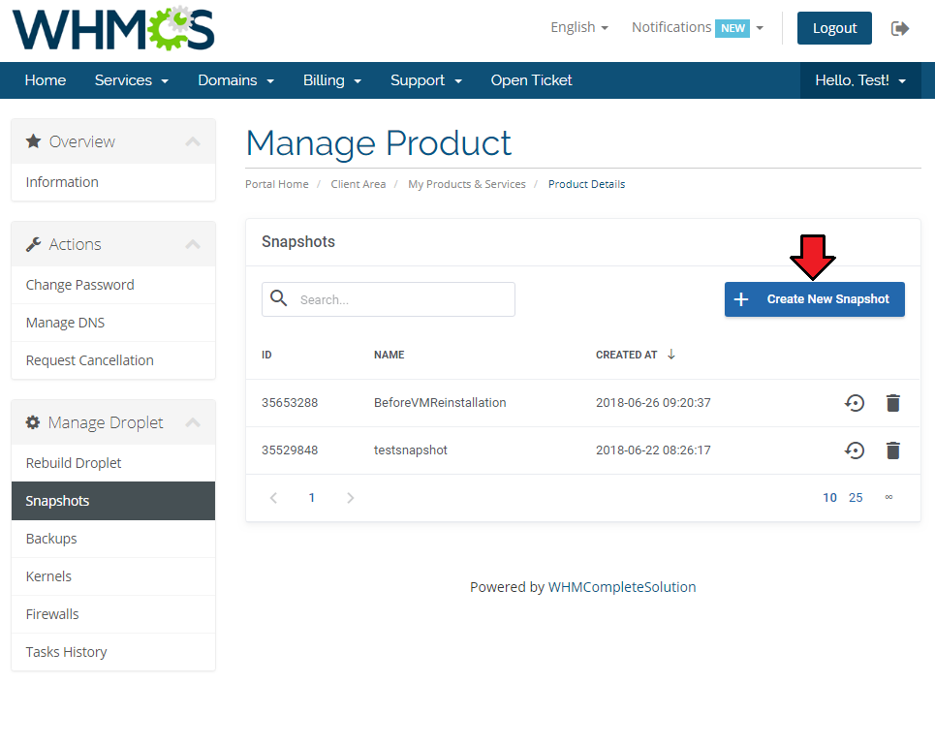The image size is (935, 745).
Task: Expand the Billing menu
Action: (x=332, y=80)
